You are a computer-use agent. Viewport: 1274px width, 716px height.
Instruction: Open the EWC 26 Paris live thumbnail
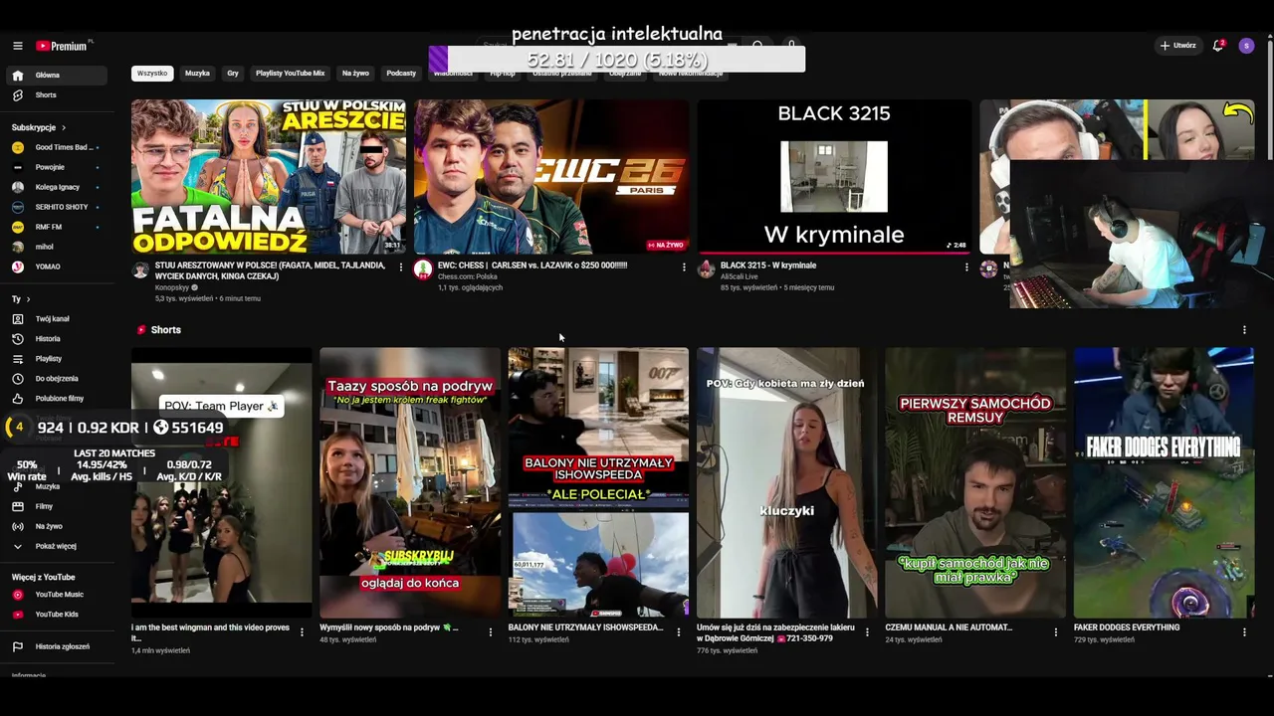coord(551,177)
